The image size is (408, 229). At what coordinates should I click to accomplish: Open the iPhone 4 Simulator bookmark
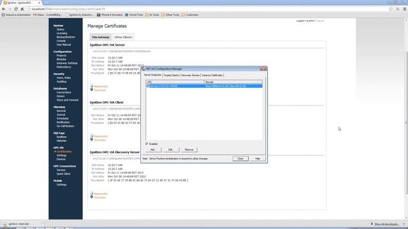tap(110, 15)
